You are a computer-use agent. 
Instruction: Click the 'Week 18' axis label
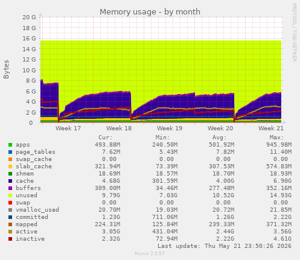pos(119,128)
